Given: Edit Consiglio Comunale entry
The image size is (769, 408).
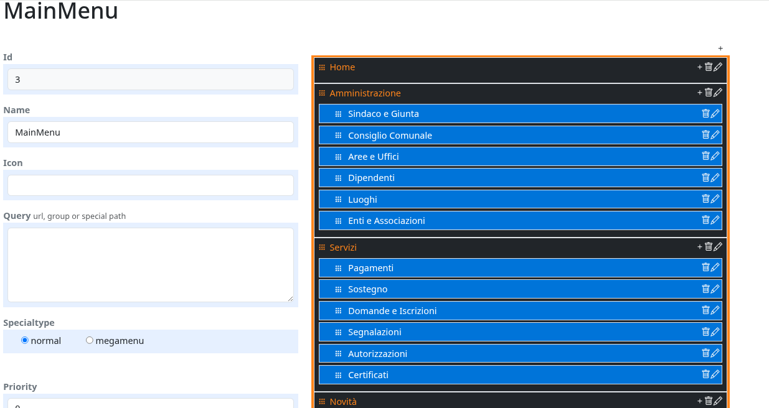Looking at the screenshot, I should (715, 134).
